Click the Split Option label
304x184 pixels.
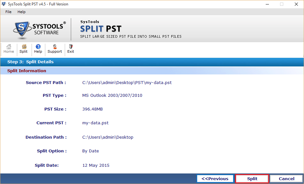(x=52, y=151)
